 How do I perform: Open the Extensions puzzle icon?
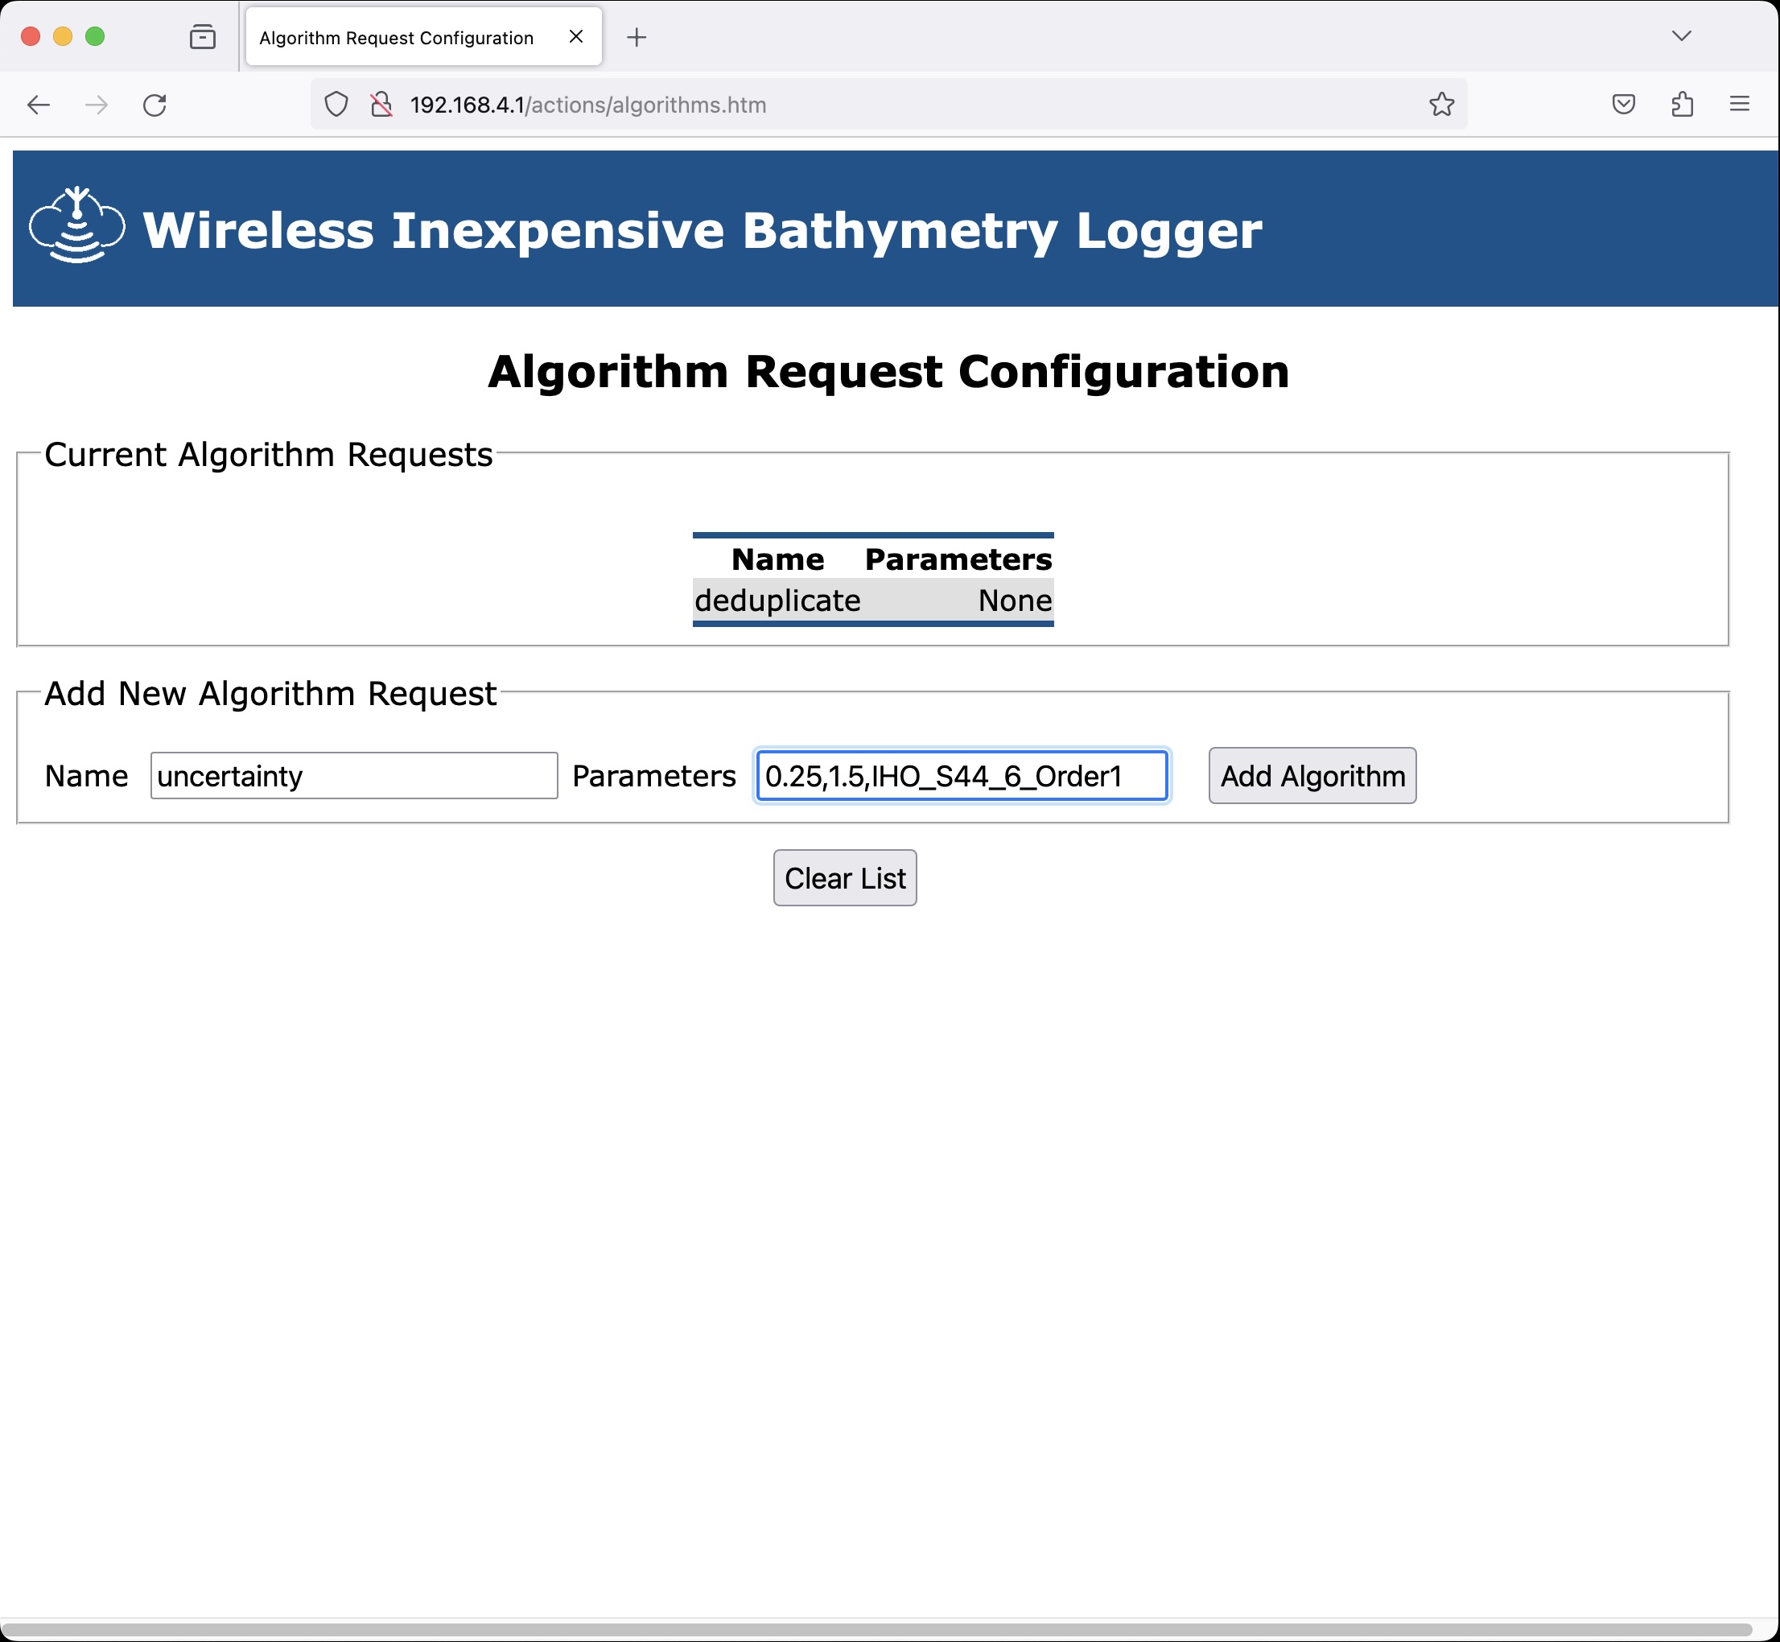pyautogui.click(x=1681, y=105)
